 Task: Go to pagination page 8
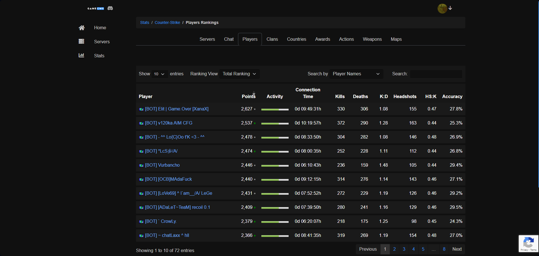(x=444, y=249)
